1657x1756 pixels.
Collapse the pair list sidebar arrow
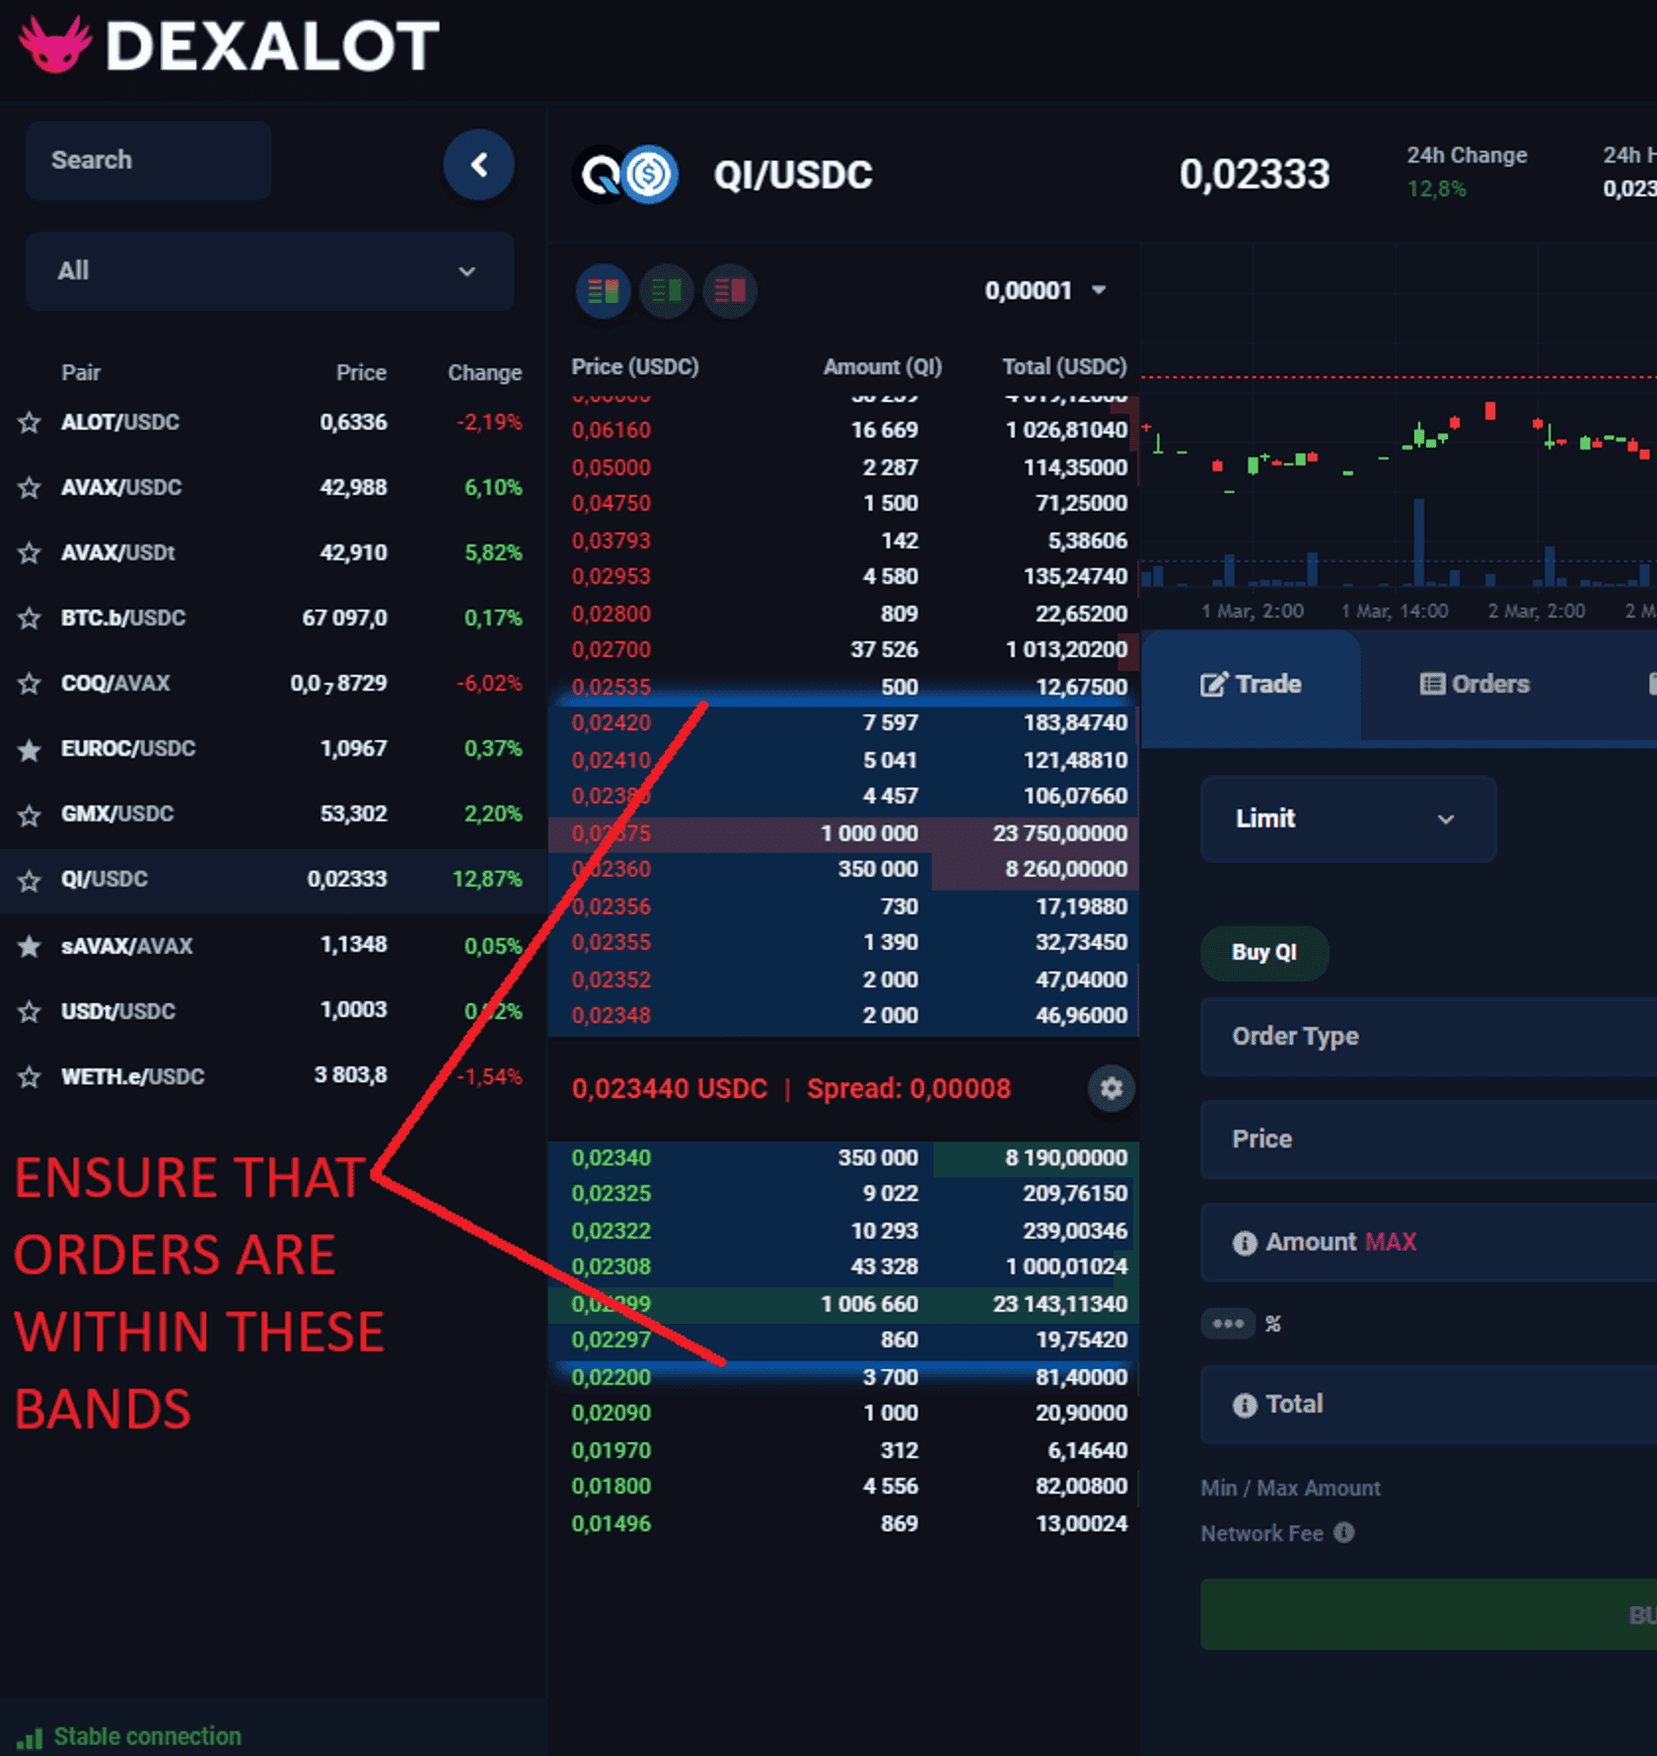coord(478,165)
